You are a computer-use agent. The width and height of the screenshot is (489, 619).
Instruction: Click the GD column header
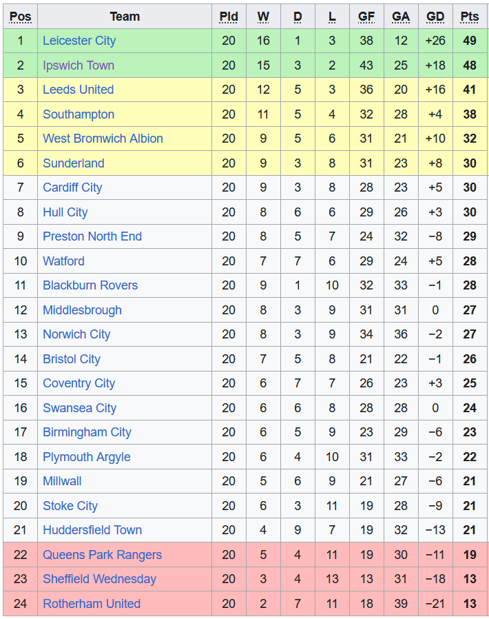[x=435, y=17]
